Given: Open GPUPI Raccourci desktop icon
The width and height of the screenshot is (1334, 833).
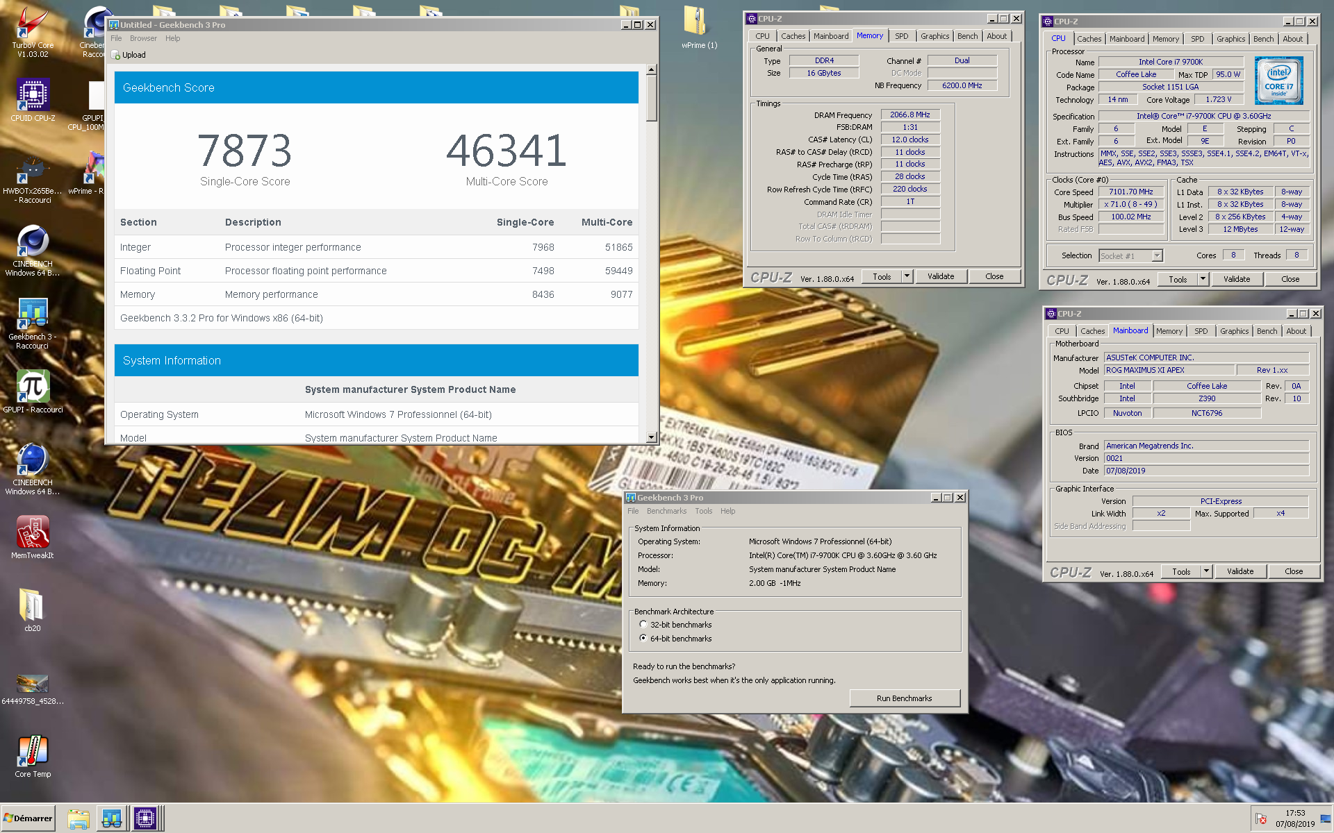Looking at the screenshot, I should pyautogui.click(x=32, y=392).
